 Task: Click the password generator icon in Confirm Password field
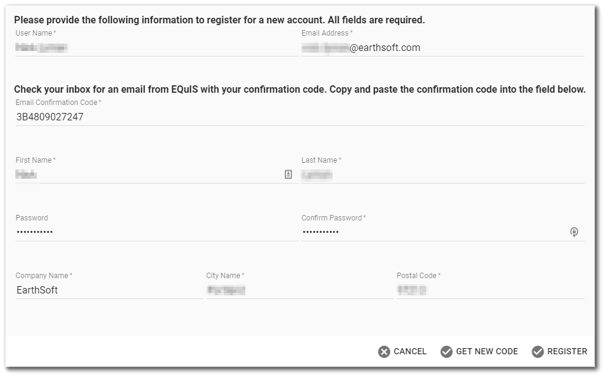574,233
